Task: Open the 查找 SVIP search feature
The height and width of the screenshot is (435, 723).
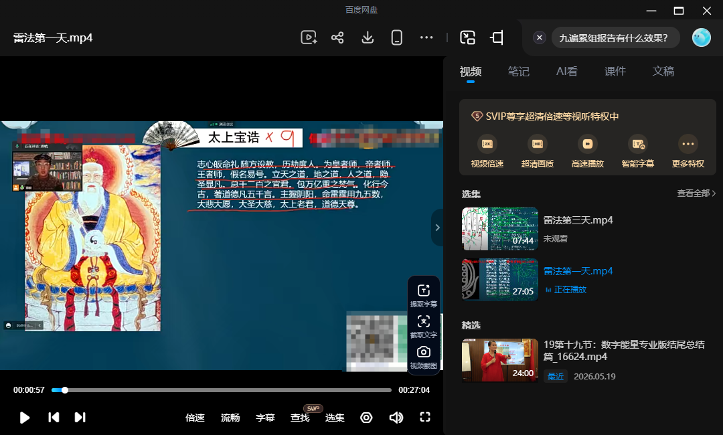Action: (300, 418)
